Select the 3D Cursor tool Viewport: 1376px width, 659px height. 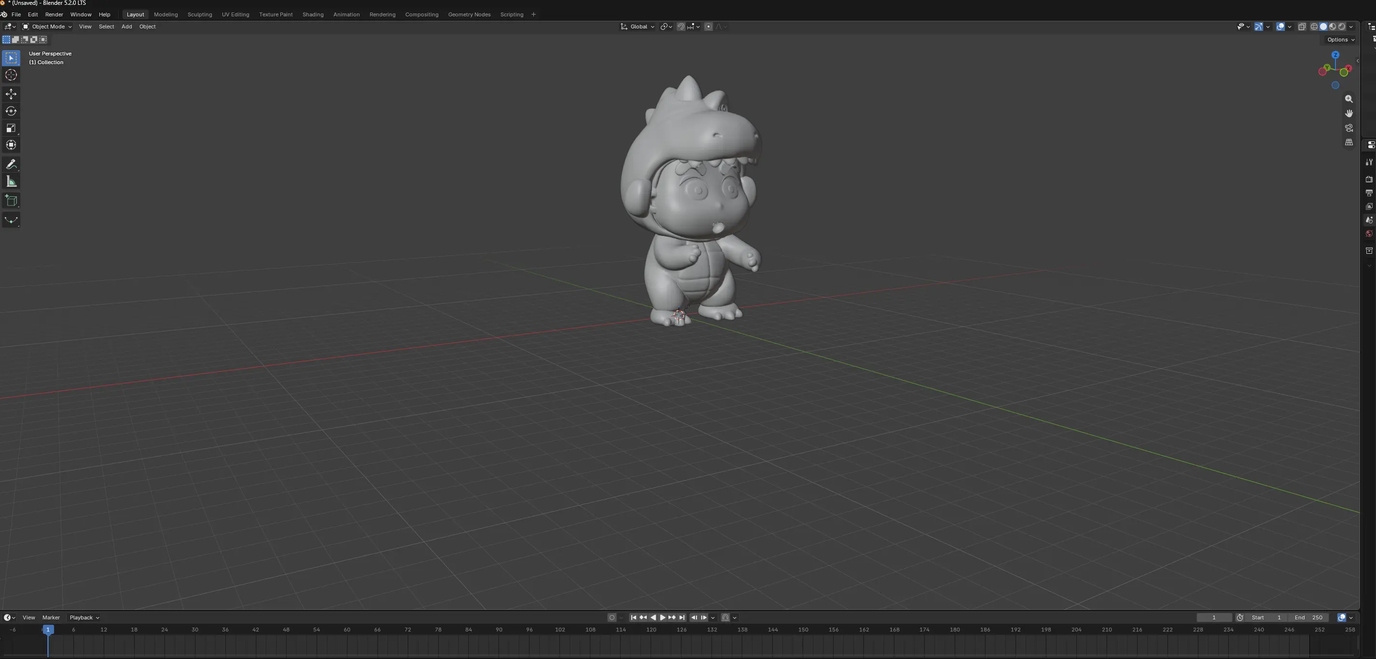click(x=11, y=75)
